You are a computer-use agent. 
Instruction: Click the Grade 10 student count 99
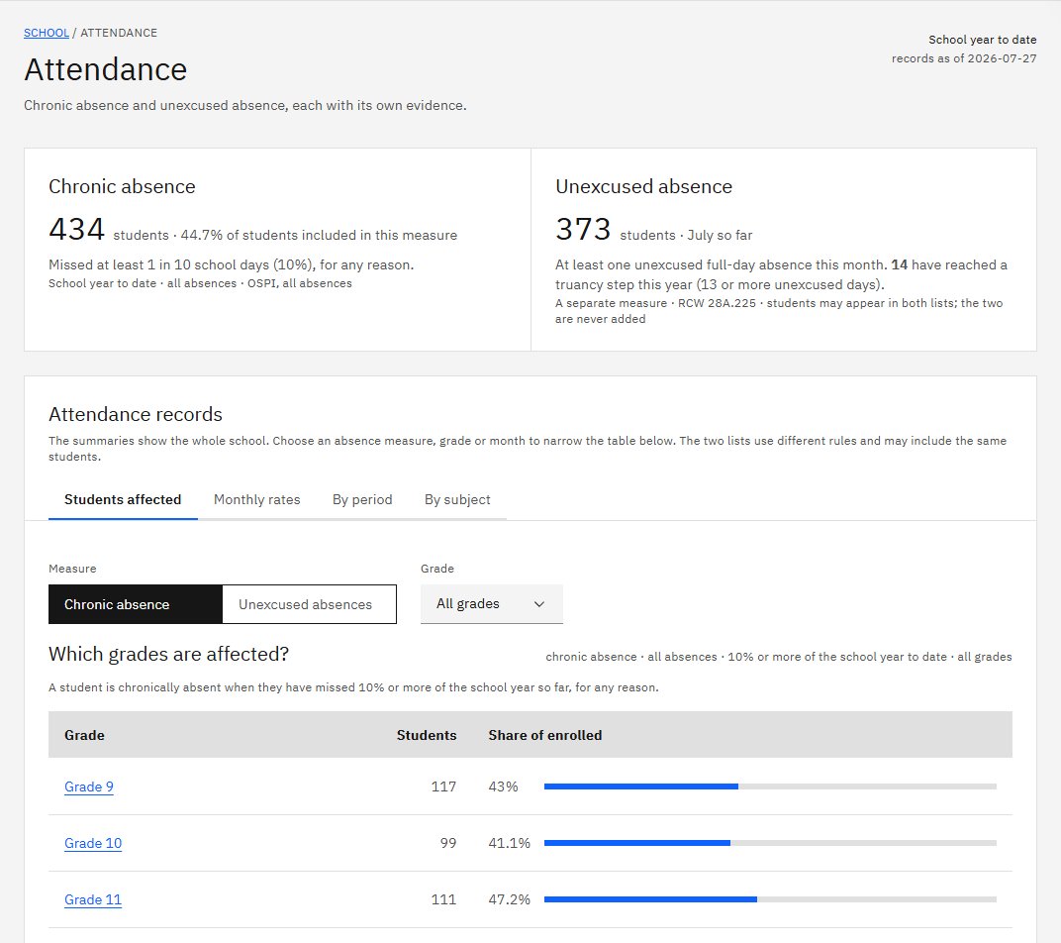coord(448,843)
